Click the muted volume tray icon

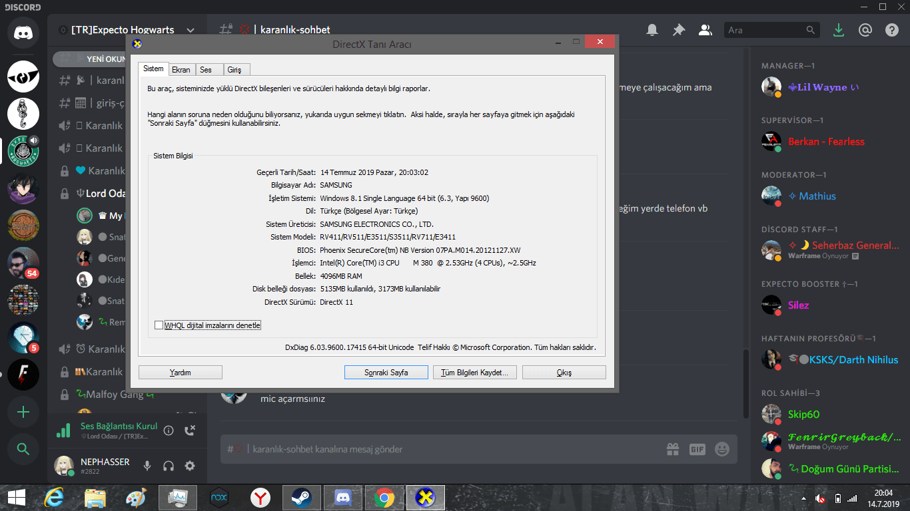pos(821,498)
